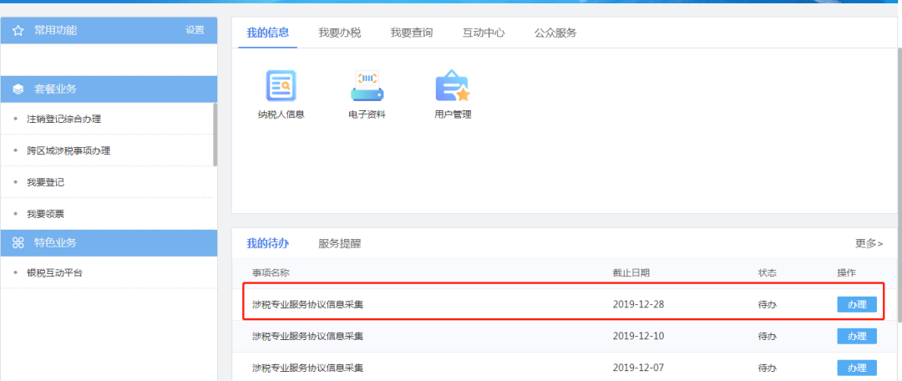
Task: Click the grid icon beside 特色业务
Action: coord(18,243)
